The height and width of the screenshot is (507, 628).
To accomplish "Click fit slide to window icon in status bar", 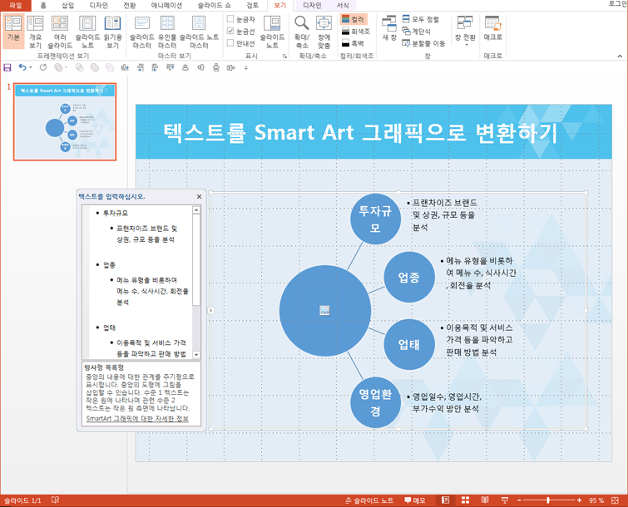I will click(616, 500).
